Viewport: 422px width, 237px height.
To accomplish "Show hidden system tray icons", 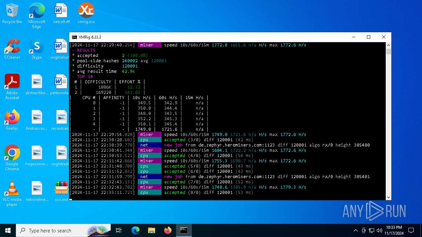I will tap(355, 230).
